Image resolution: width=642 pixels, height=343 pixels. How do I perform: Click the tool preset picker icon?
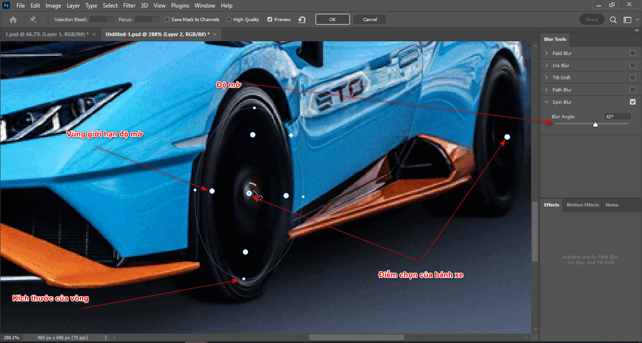pyautogui.click(x=33, y=19)
